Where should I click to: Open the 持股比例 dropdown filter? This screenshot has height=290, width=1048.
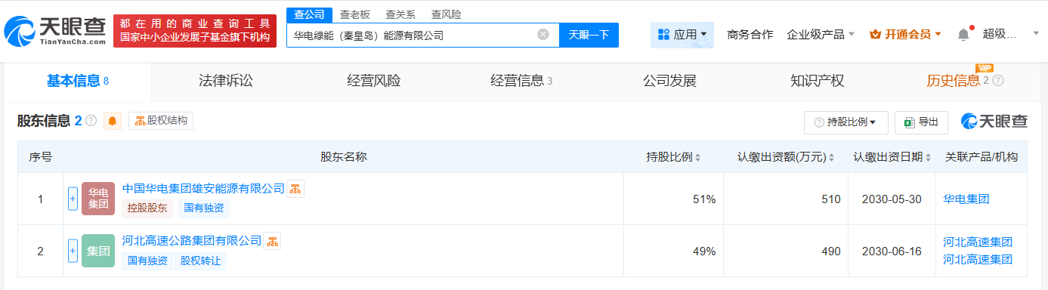[x=846, y=122]
